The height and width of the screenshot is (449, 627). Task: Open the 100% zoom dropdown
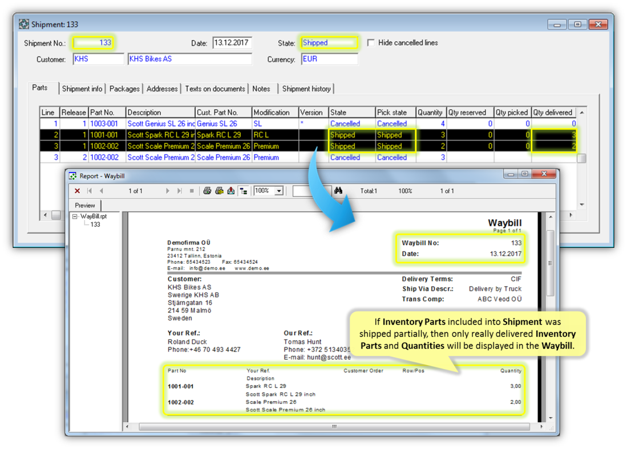click(x=278, y=191)
